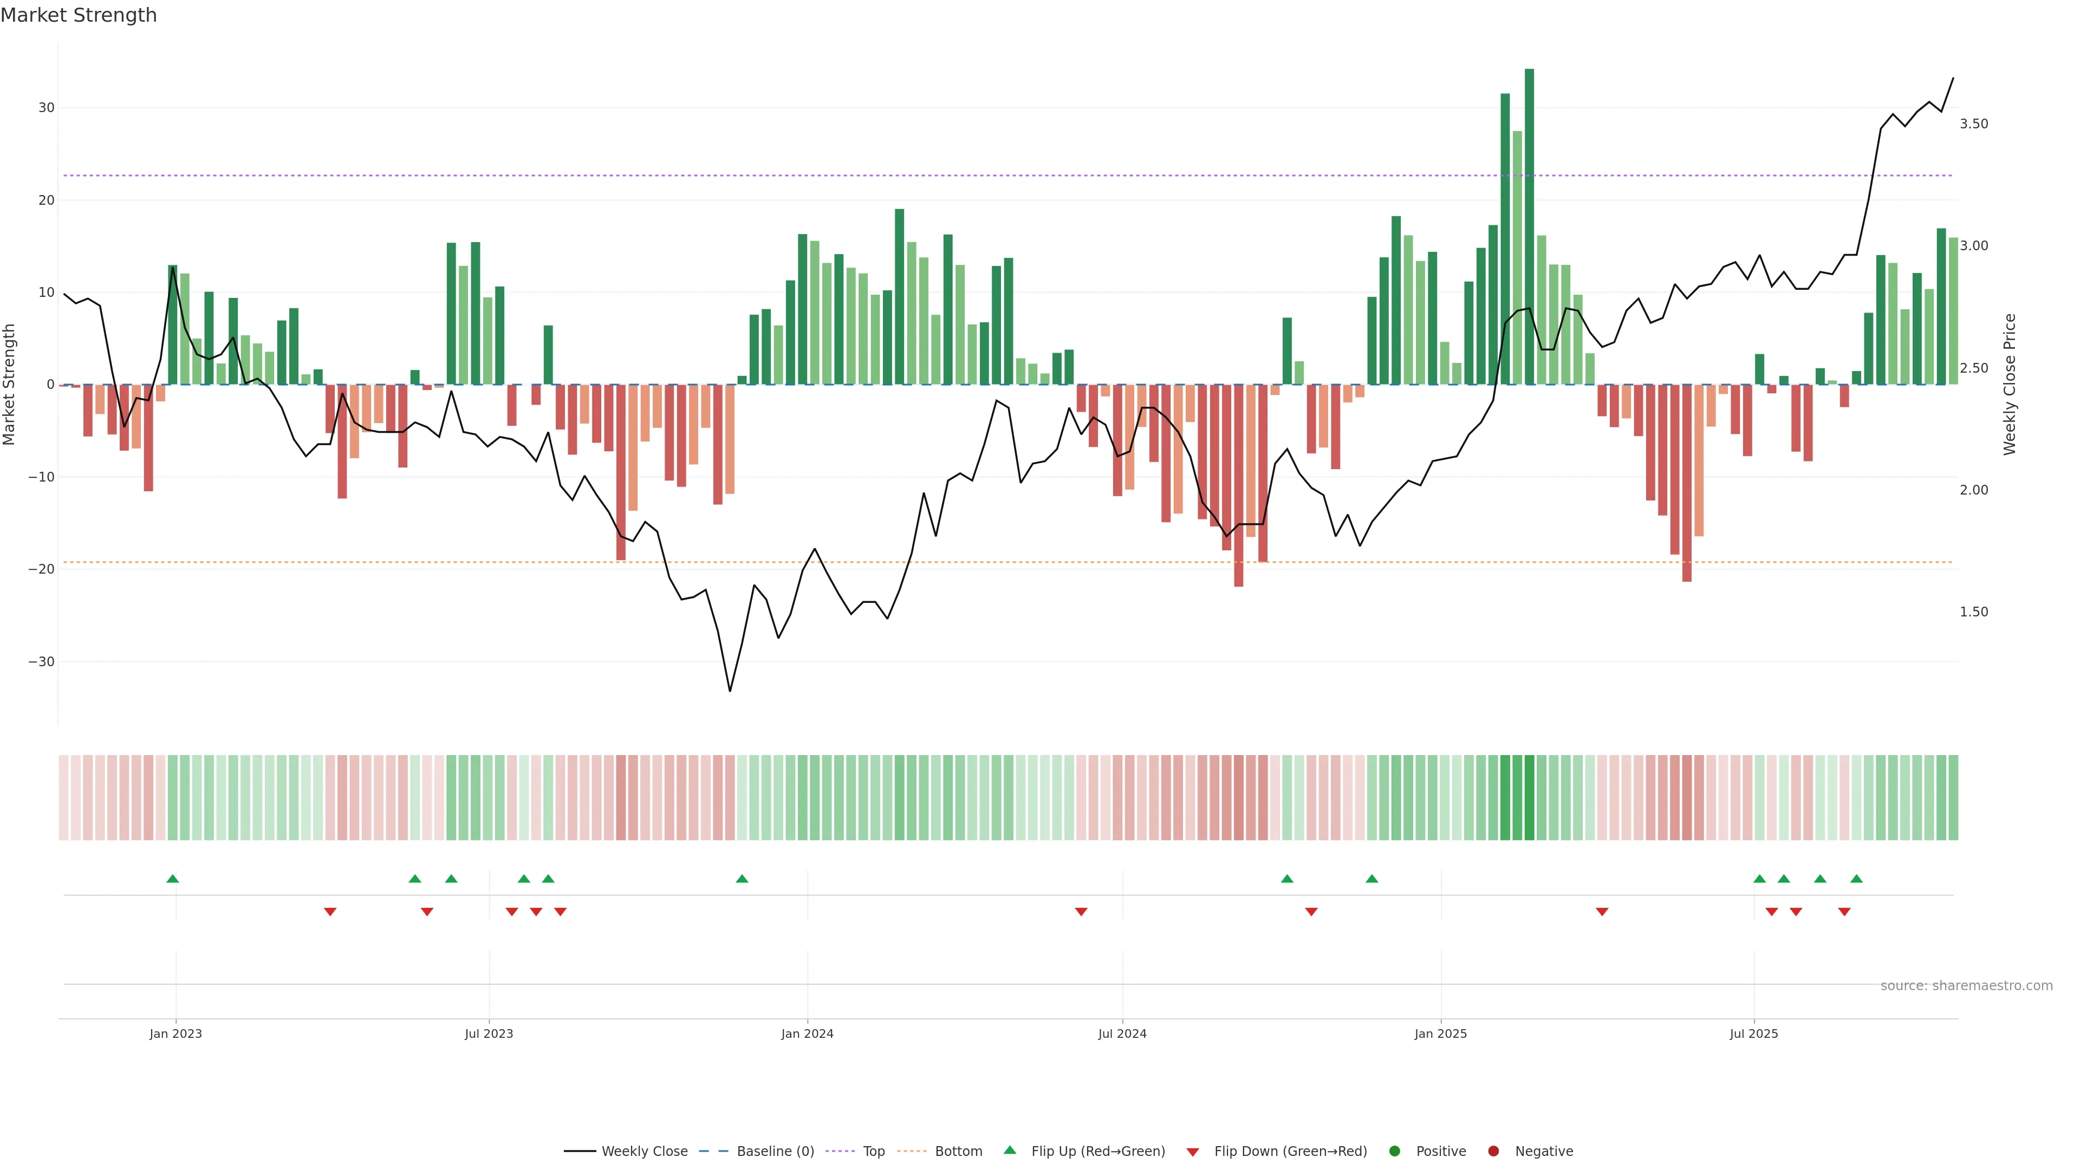Screen dimensions: 2080x1170
Task: Click the last green flip-up triangle marker
Action: 1856,879
